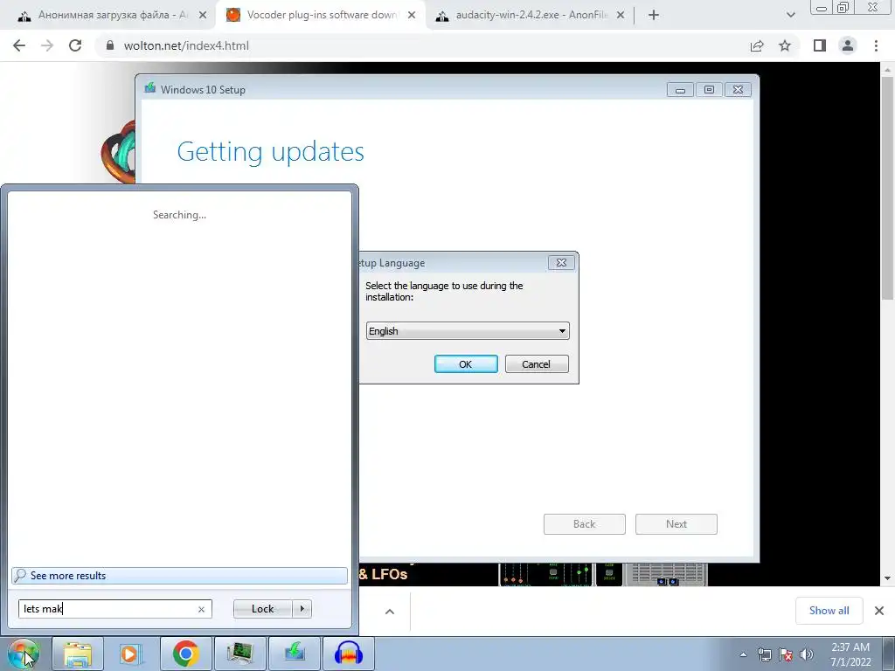Open the Action Center flag tray icon
Viewport: 895px width, 671px height.
[x=786, y=654]
